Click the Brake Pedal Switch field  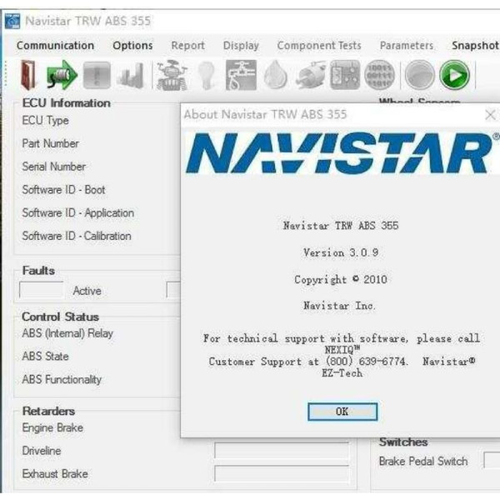point(492,461)
